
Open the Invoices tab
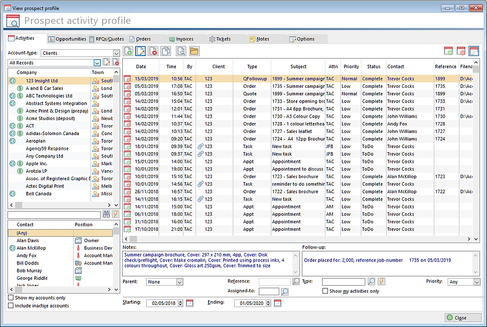click(x=183, y=38)
